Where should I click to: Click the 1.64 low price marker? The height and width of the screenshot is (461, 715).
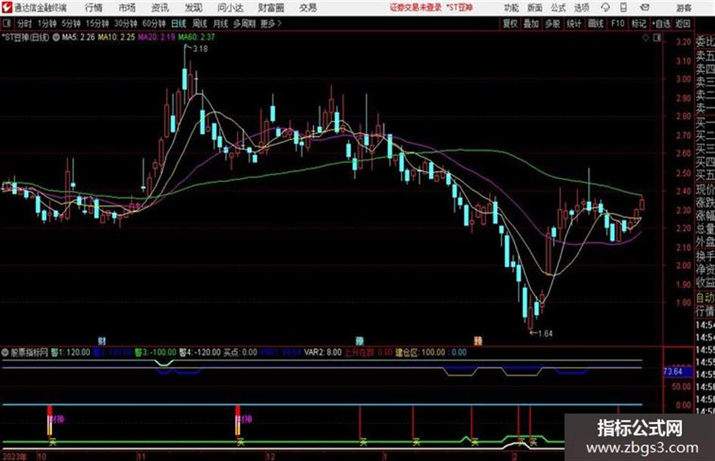coord(546,334)
